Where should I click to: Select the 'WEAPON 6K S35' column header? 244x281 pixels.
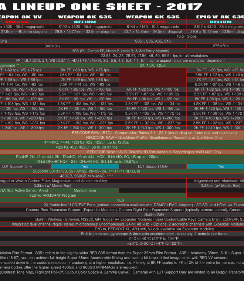click(x=153, y=17)
